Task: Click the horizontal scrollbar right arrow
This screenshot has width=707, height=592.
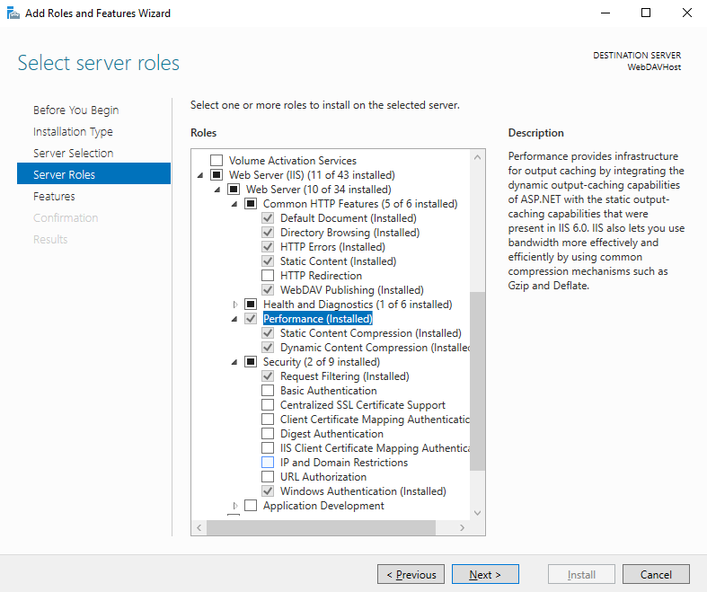Action: pos(462,527)
